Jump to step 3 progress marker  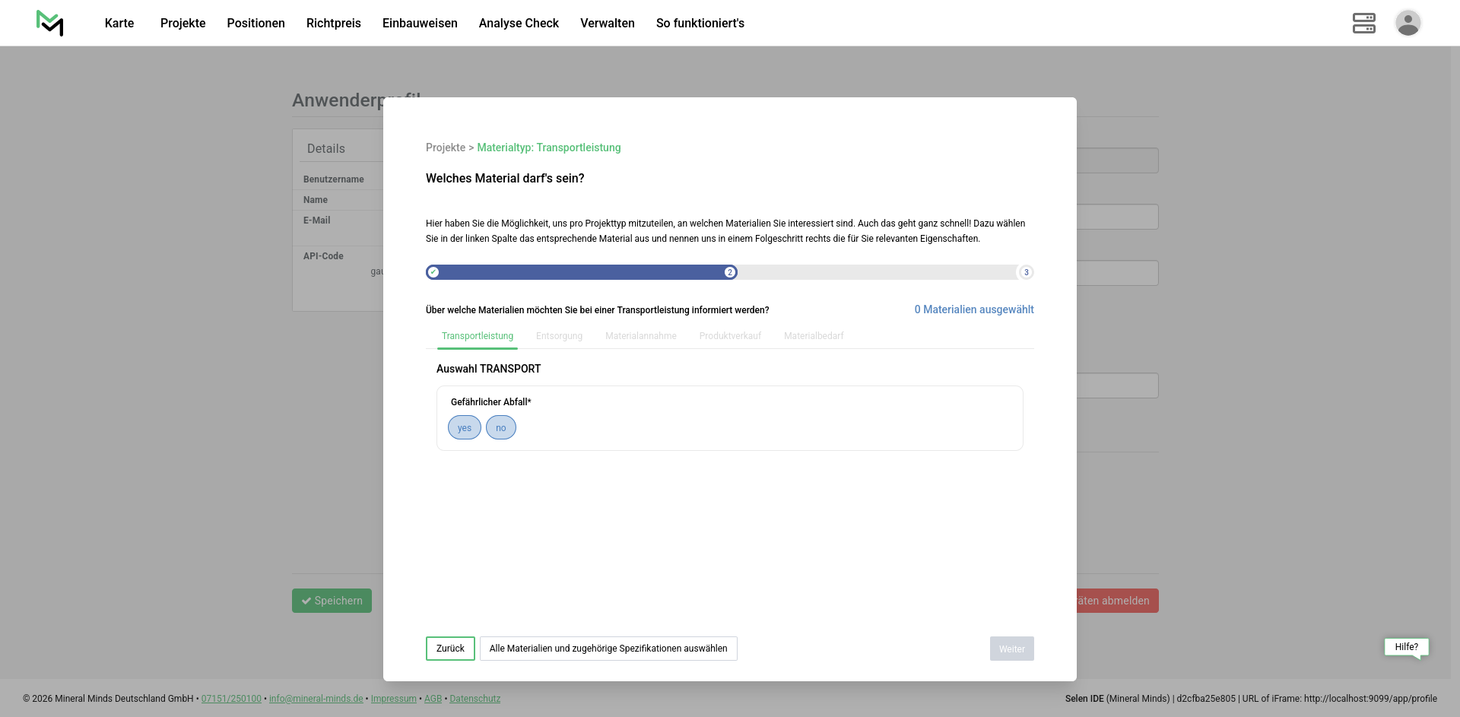tap(1026, 272)
